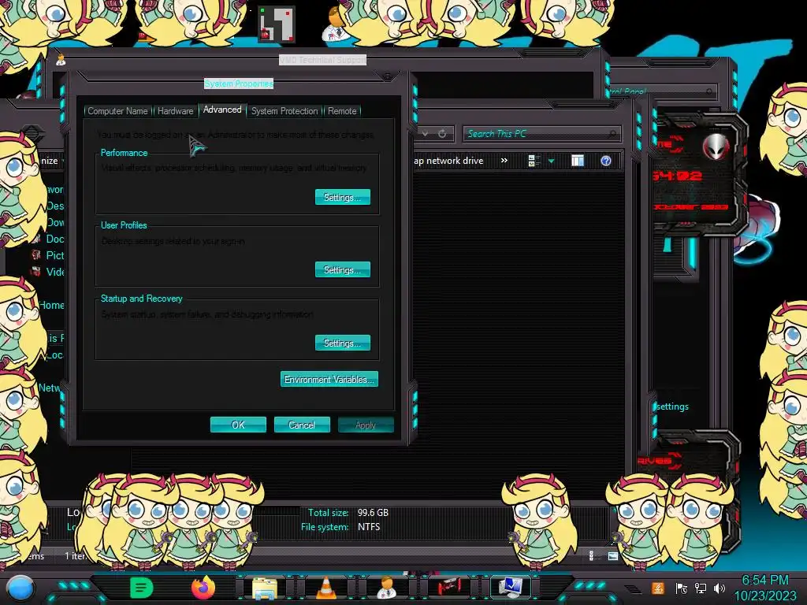Open Environment Variables dialog
The height and width of the screenshot is (605, 807).
[x=329, y=380]
